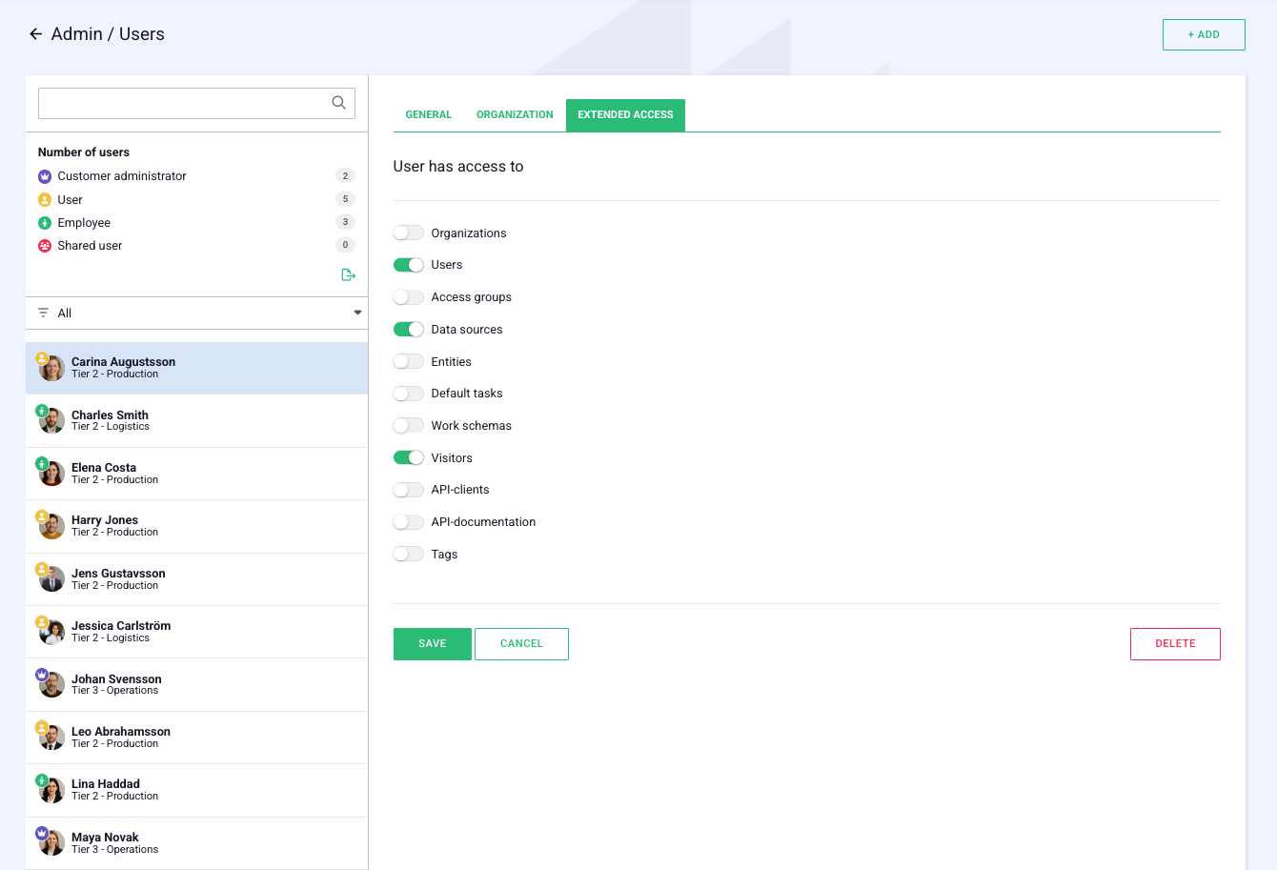This screenshot has height=870, width=1277.
Task: Click Johan Svensson's avatar
Action: coord(52,685)
